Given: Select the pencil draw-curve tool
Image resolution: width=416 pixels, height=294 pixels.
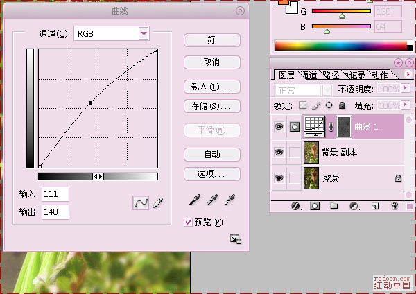Looking at the screenshot, I should click(158, 203).
